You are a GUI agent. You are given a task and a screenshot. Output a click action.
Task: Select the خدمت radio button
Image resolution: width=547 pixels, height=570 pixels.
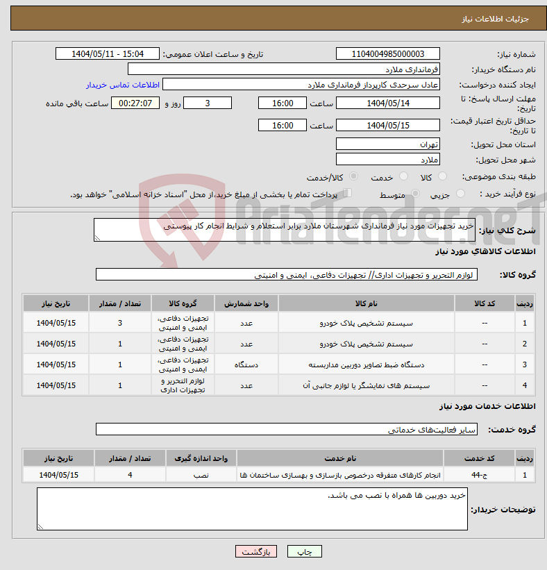tap(403, 176)
